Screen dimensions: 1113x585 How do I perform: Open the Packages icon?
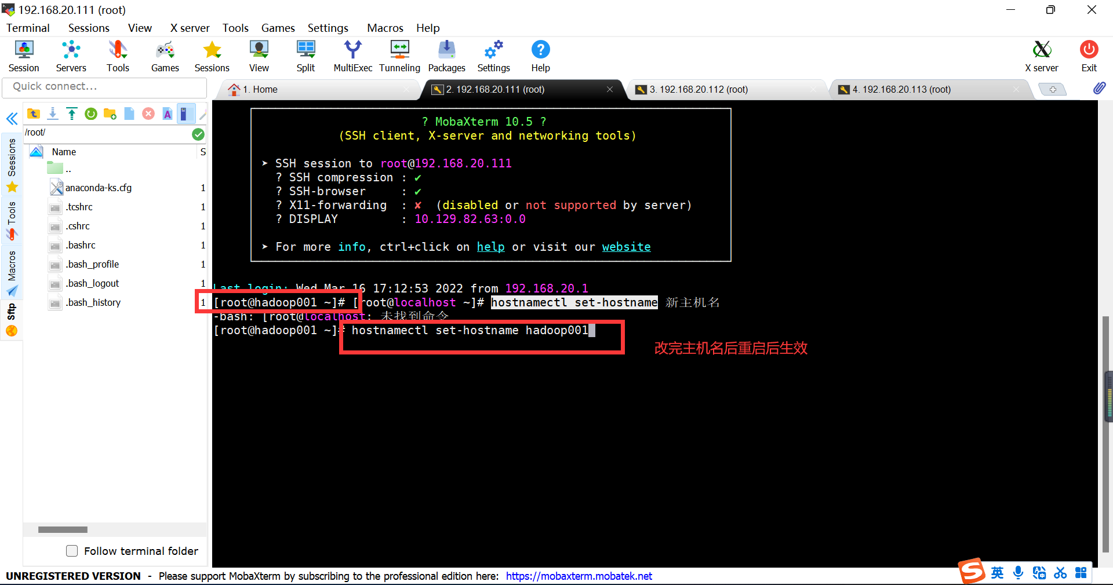coord(447,56)
